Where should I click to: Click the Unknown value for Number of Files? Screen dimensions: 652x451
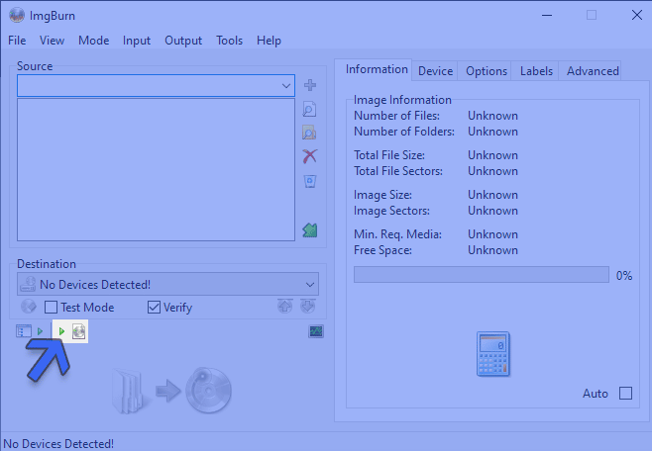tap(492, 116)
